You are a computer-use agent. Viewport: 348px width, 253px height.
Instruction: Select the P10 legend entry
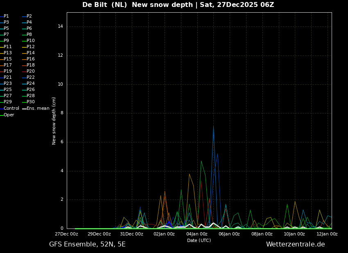pyautogui.click(x=28, y=41)
